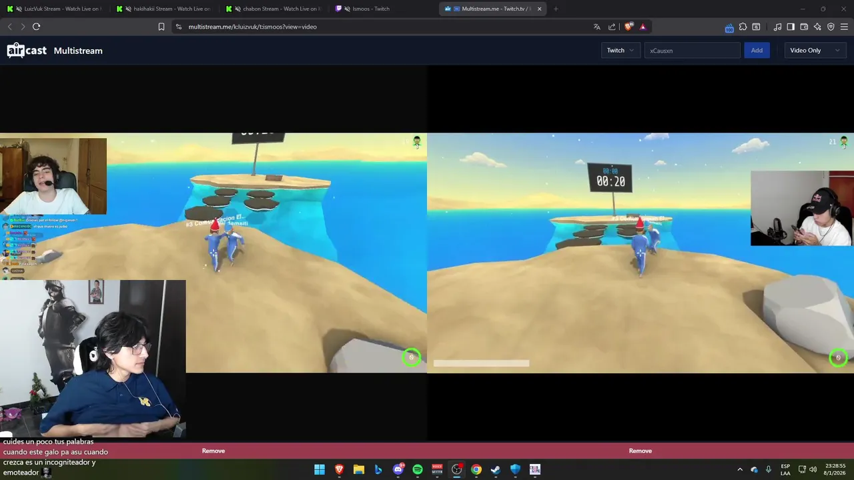This screenshot has width=854, height=480.
Task: Open a new tab with the plus button
Action: 556,9
